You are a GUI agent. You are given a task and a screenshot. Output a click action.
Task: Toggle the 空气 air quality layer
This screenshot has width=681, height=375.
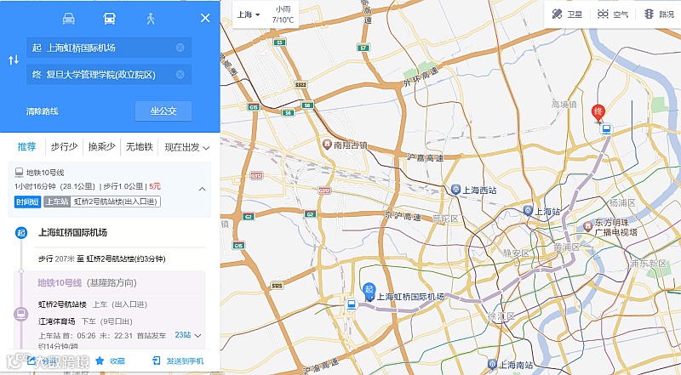tap(612, 14)
